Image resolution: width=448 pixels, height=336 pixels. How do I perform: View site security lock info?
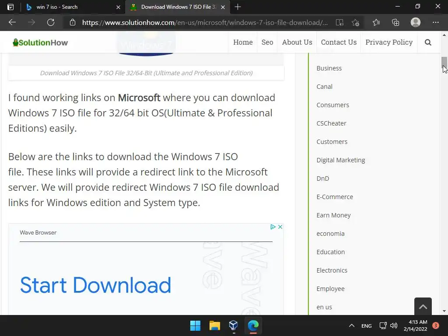click(x=73, y=22)
